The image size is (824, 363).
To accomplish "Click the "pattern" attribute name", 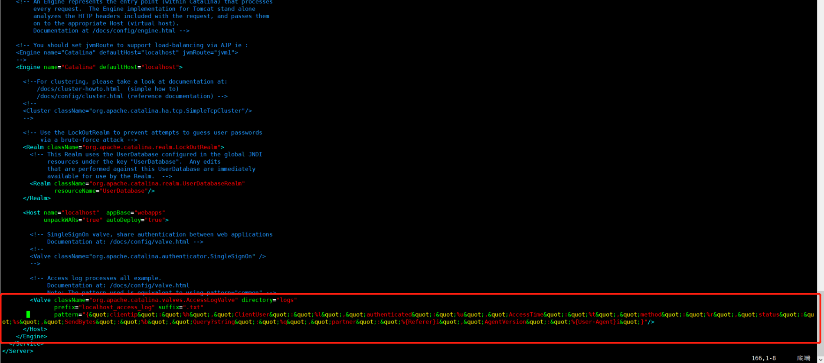I will (66, 314).
